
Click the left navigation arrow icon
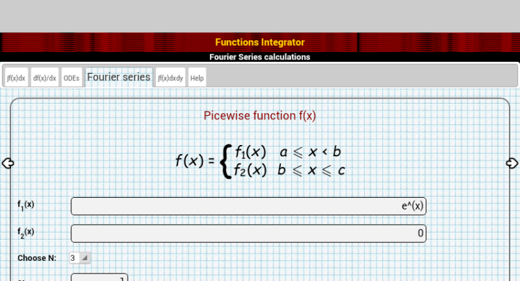(x=8, y=164)
